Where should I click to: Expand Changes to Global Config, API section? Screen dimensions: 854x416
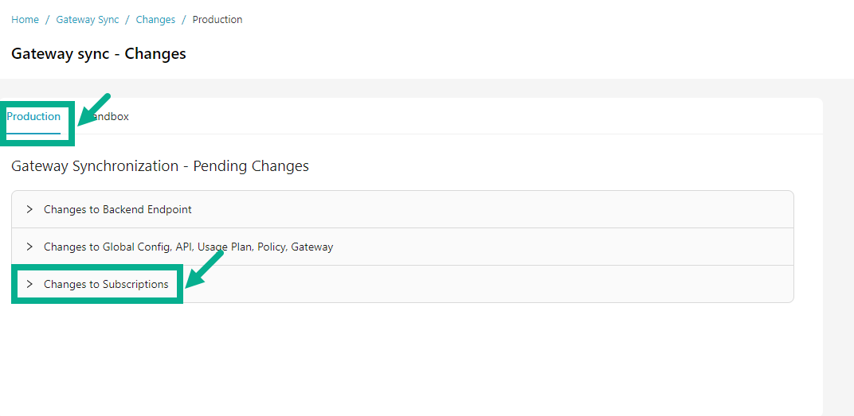188,247
